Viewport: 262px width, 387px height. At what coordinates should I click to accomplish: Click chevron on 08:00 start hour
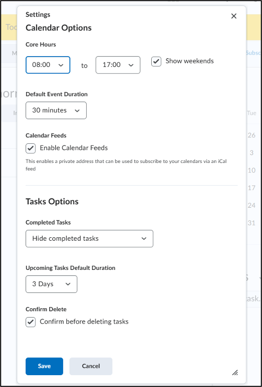pyautogui.click(x=61, y=65)
